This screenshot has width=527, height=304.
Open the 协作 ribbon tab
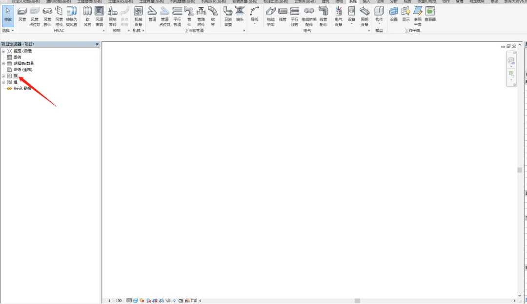tap(446, 1)
